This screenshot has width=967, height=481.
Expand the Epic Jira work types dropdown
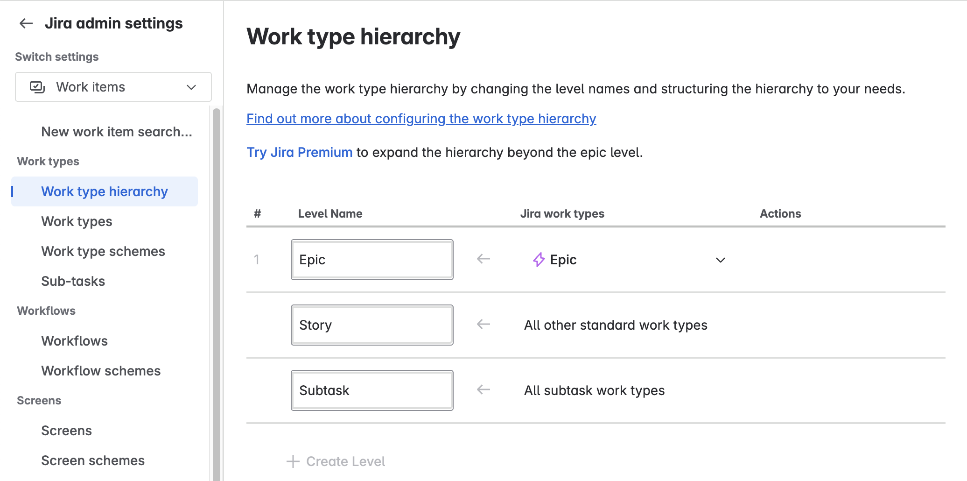tap(720, 260)
